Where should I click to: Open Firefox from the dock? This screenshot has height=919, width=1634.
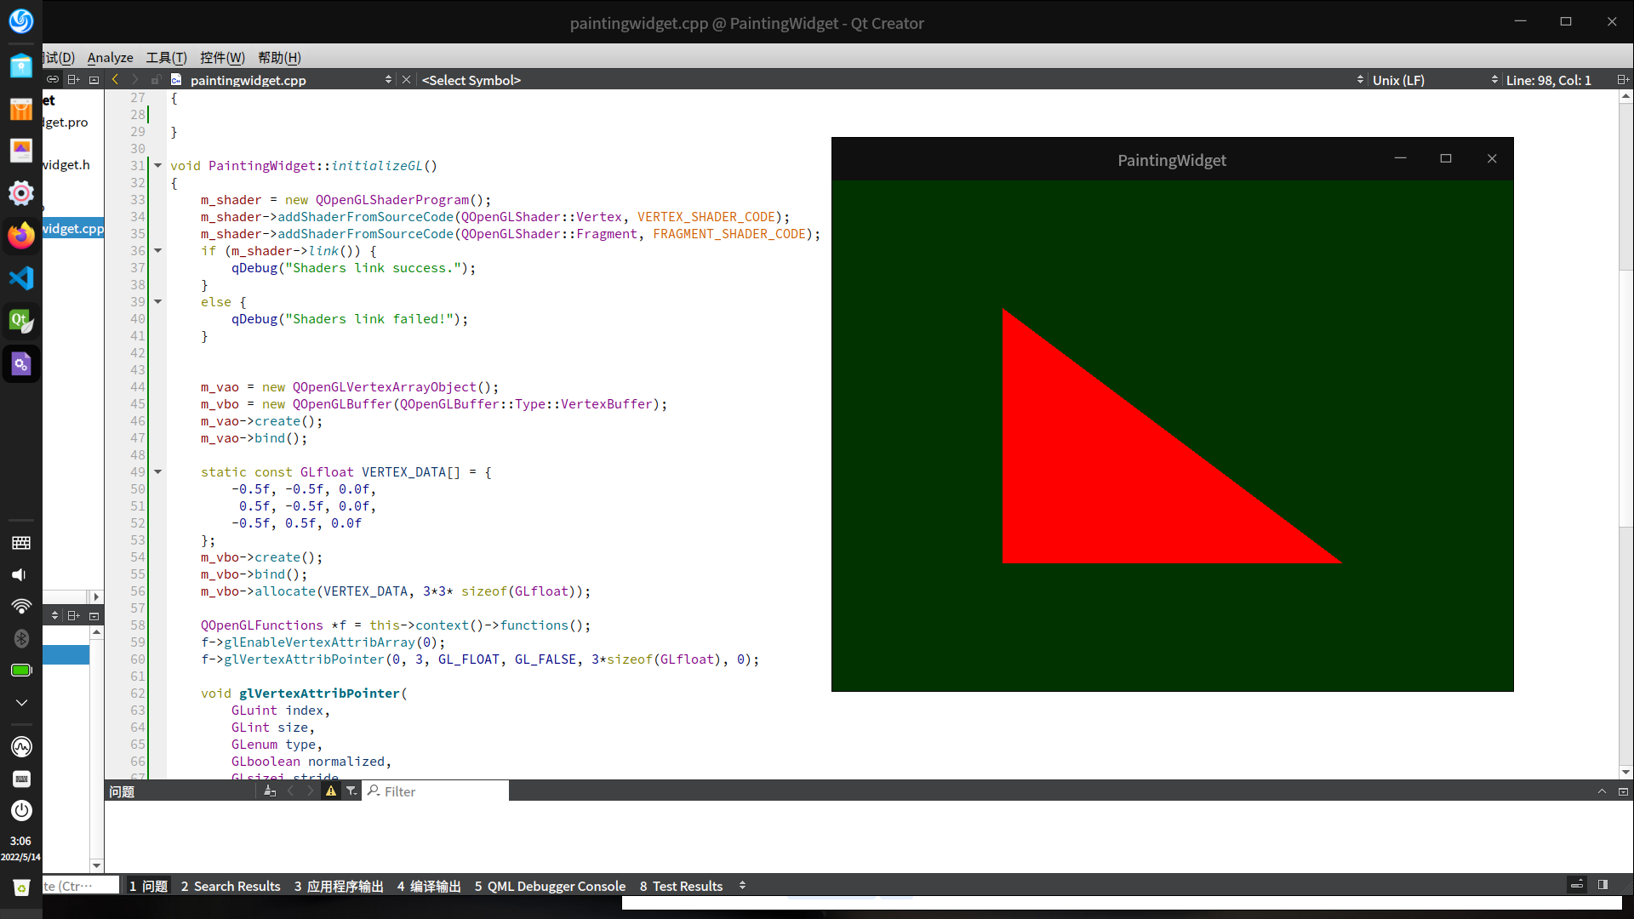(20, 236)
